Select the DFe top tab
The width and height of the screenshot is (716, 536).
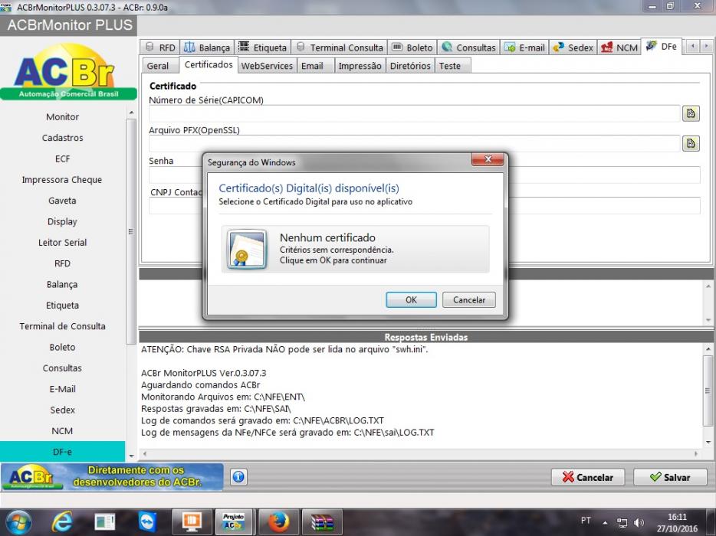pos(662,47)
